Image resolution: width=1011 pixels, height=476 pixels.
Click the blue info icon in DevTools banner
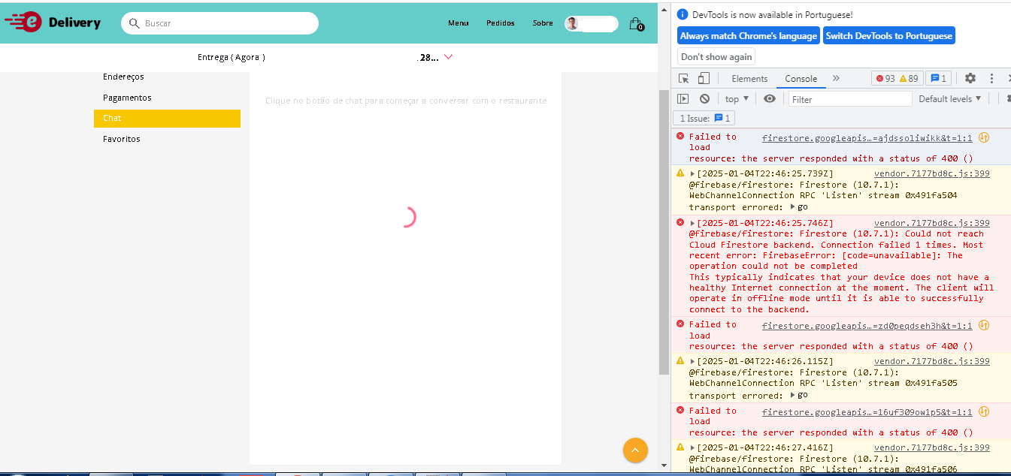coord(683,14)
